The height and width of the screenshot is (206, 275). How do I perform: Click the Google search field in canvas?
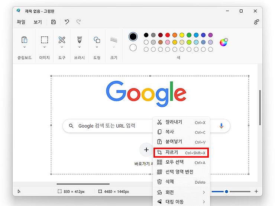pyautogui.click(x=146, y=126)
